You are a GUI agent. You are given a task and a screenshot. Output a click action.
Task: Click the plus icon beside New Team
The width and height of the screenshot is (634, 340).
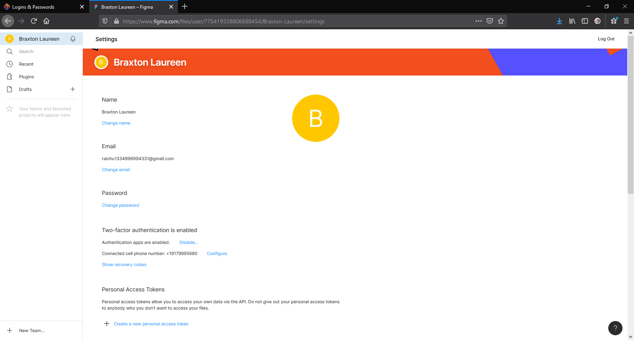tap(10, 331)
